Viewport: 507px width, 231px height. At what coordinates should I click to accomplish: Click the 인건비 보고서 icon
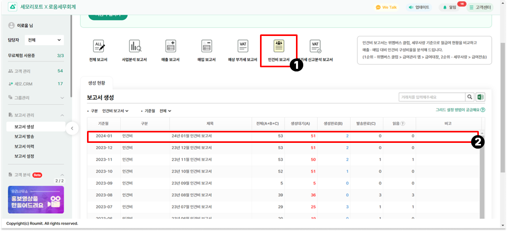(279, 46)
